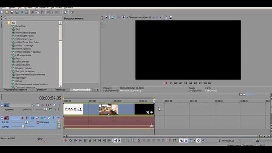This screenshot has width=272, height=153.
Task: Select the normal edit tool in bottom toolbar
Action: pyautogui.click(x=116, y=140)
